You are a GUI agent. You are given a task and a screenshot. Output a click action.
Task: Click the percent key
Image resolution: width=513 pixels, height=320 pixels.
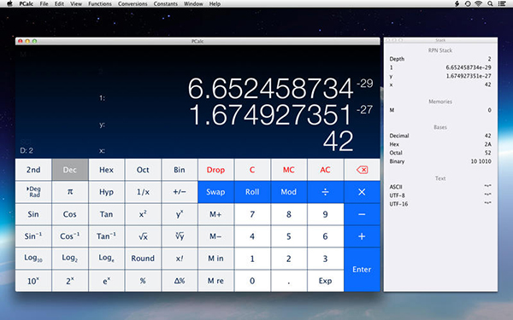[x=143, y=281]
